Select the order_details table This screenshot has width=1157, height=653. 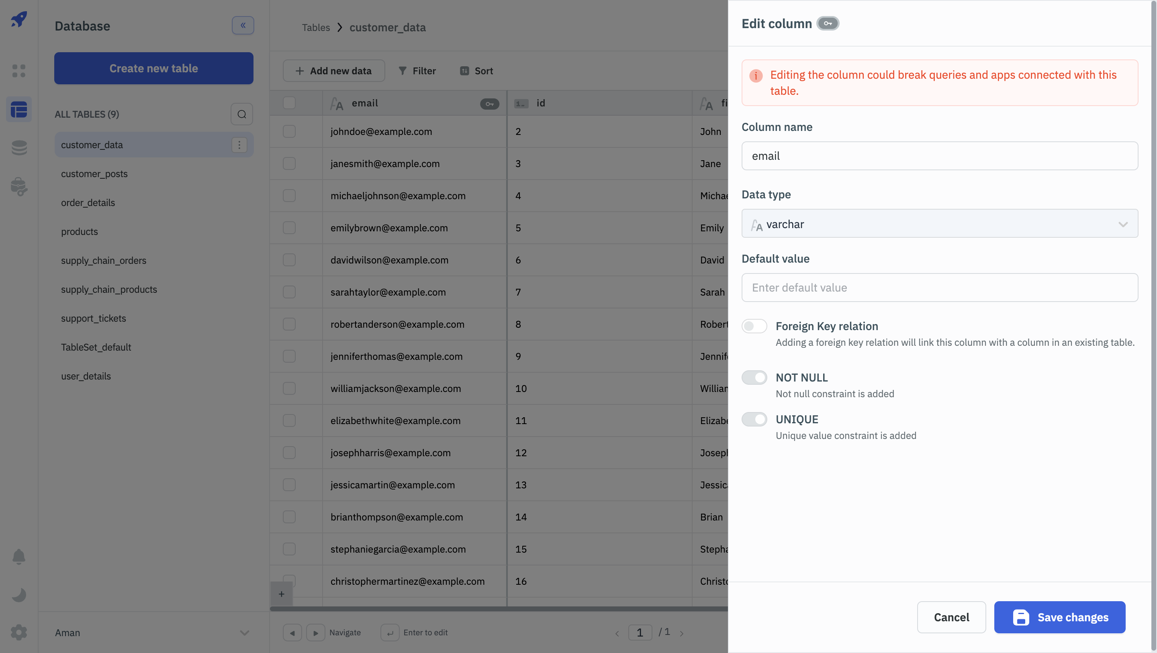click(88, 202)
